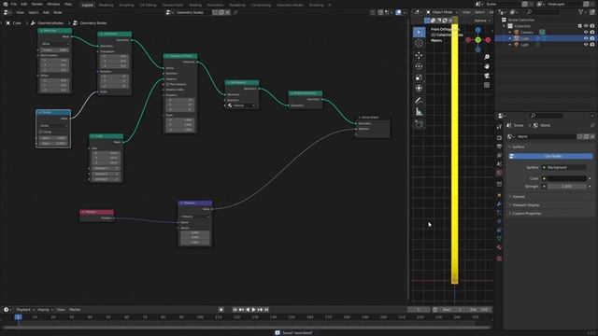This screenshot has height=336, width=598.
Task: Activate the Rotate tool in viewport toolbar
Action: coord(419,66)
